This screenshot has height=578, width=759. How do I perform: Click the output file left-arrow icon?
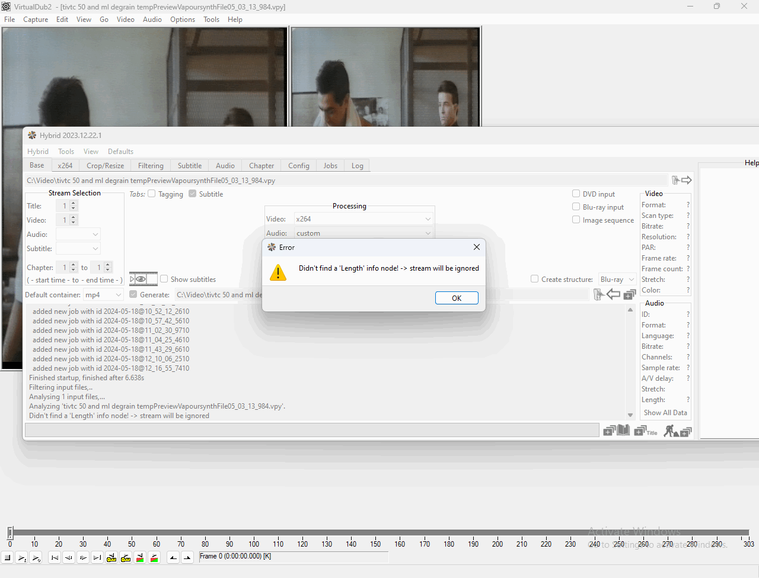[614, 294]
